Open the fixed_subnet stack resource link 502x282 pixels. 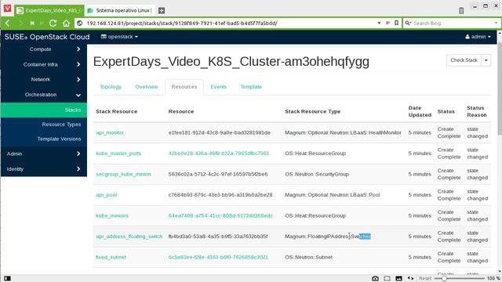(x=111, y=258)
